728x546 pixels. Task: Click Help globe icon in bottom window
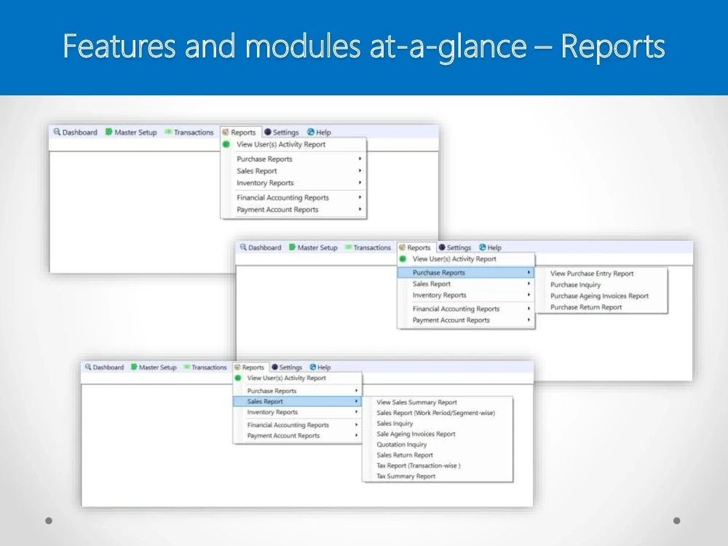tap(313, 367)
